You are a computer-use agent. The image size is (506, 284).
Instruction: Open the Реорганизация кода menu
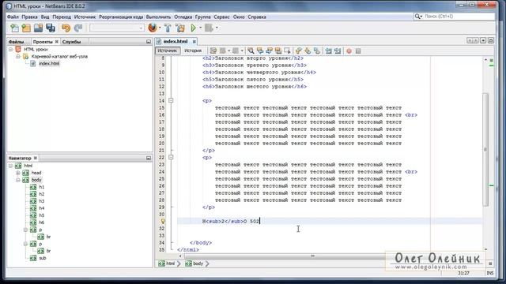[x=121, y=17]
